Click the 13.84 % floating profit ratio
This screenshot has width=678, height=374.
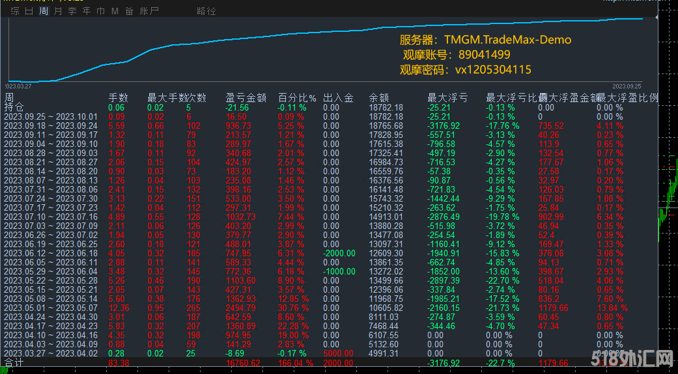click(612, 308)
